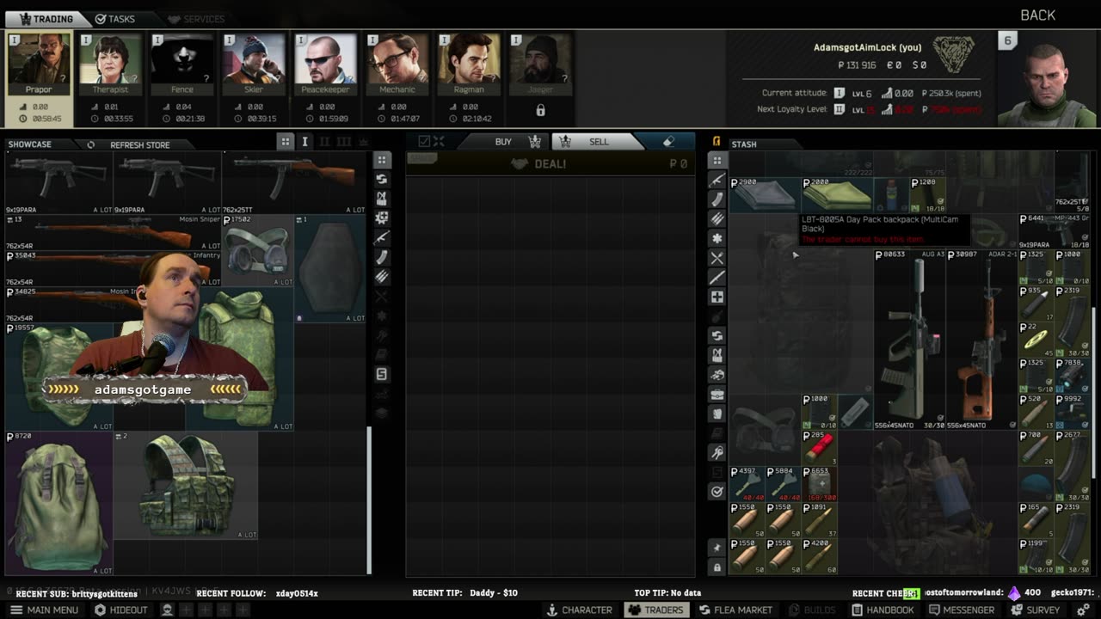Filter showcase by barter items icon

coord(382,179)
